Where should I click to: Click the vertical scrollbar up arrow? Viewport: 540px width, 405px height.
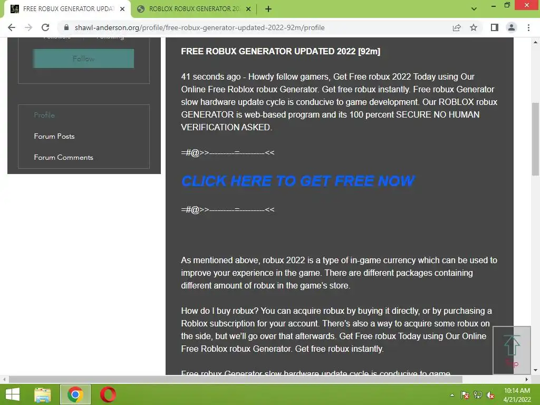tap(535, 42)
